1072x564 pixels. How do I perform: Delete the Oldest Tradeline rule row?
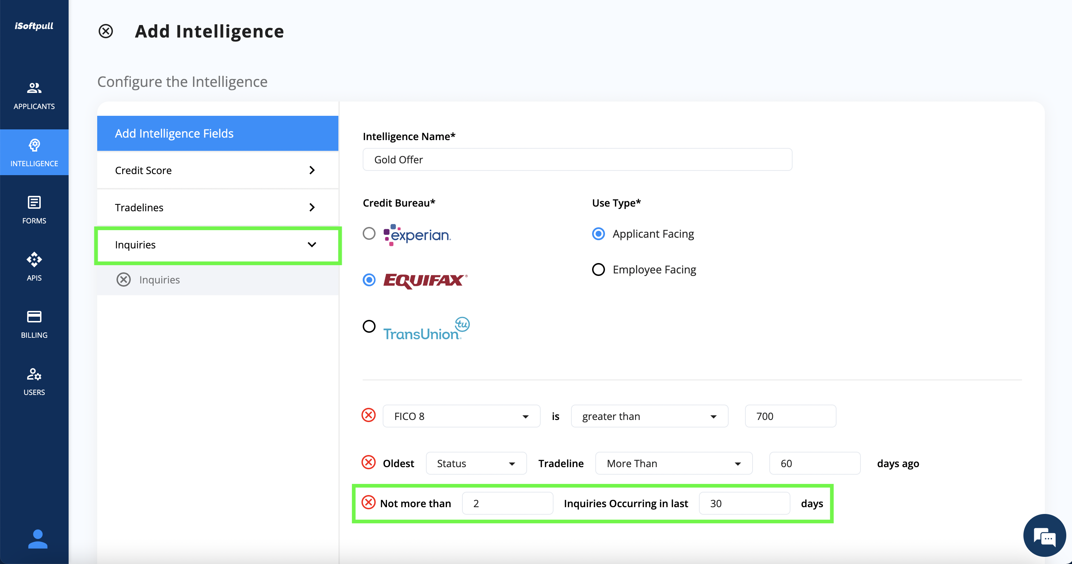(x=369, y=462)
